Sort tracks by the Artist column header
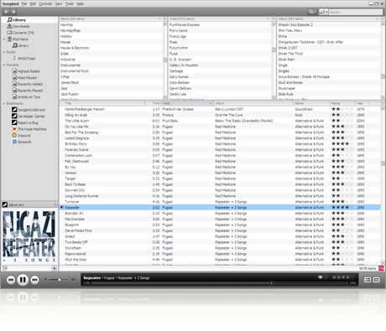The width and height of the screenshot is (386, 331). coord(187,103)
